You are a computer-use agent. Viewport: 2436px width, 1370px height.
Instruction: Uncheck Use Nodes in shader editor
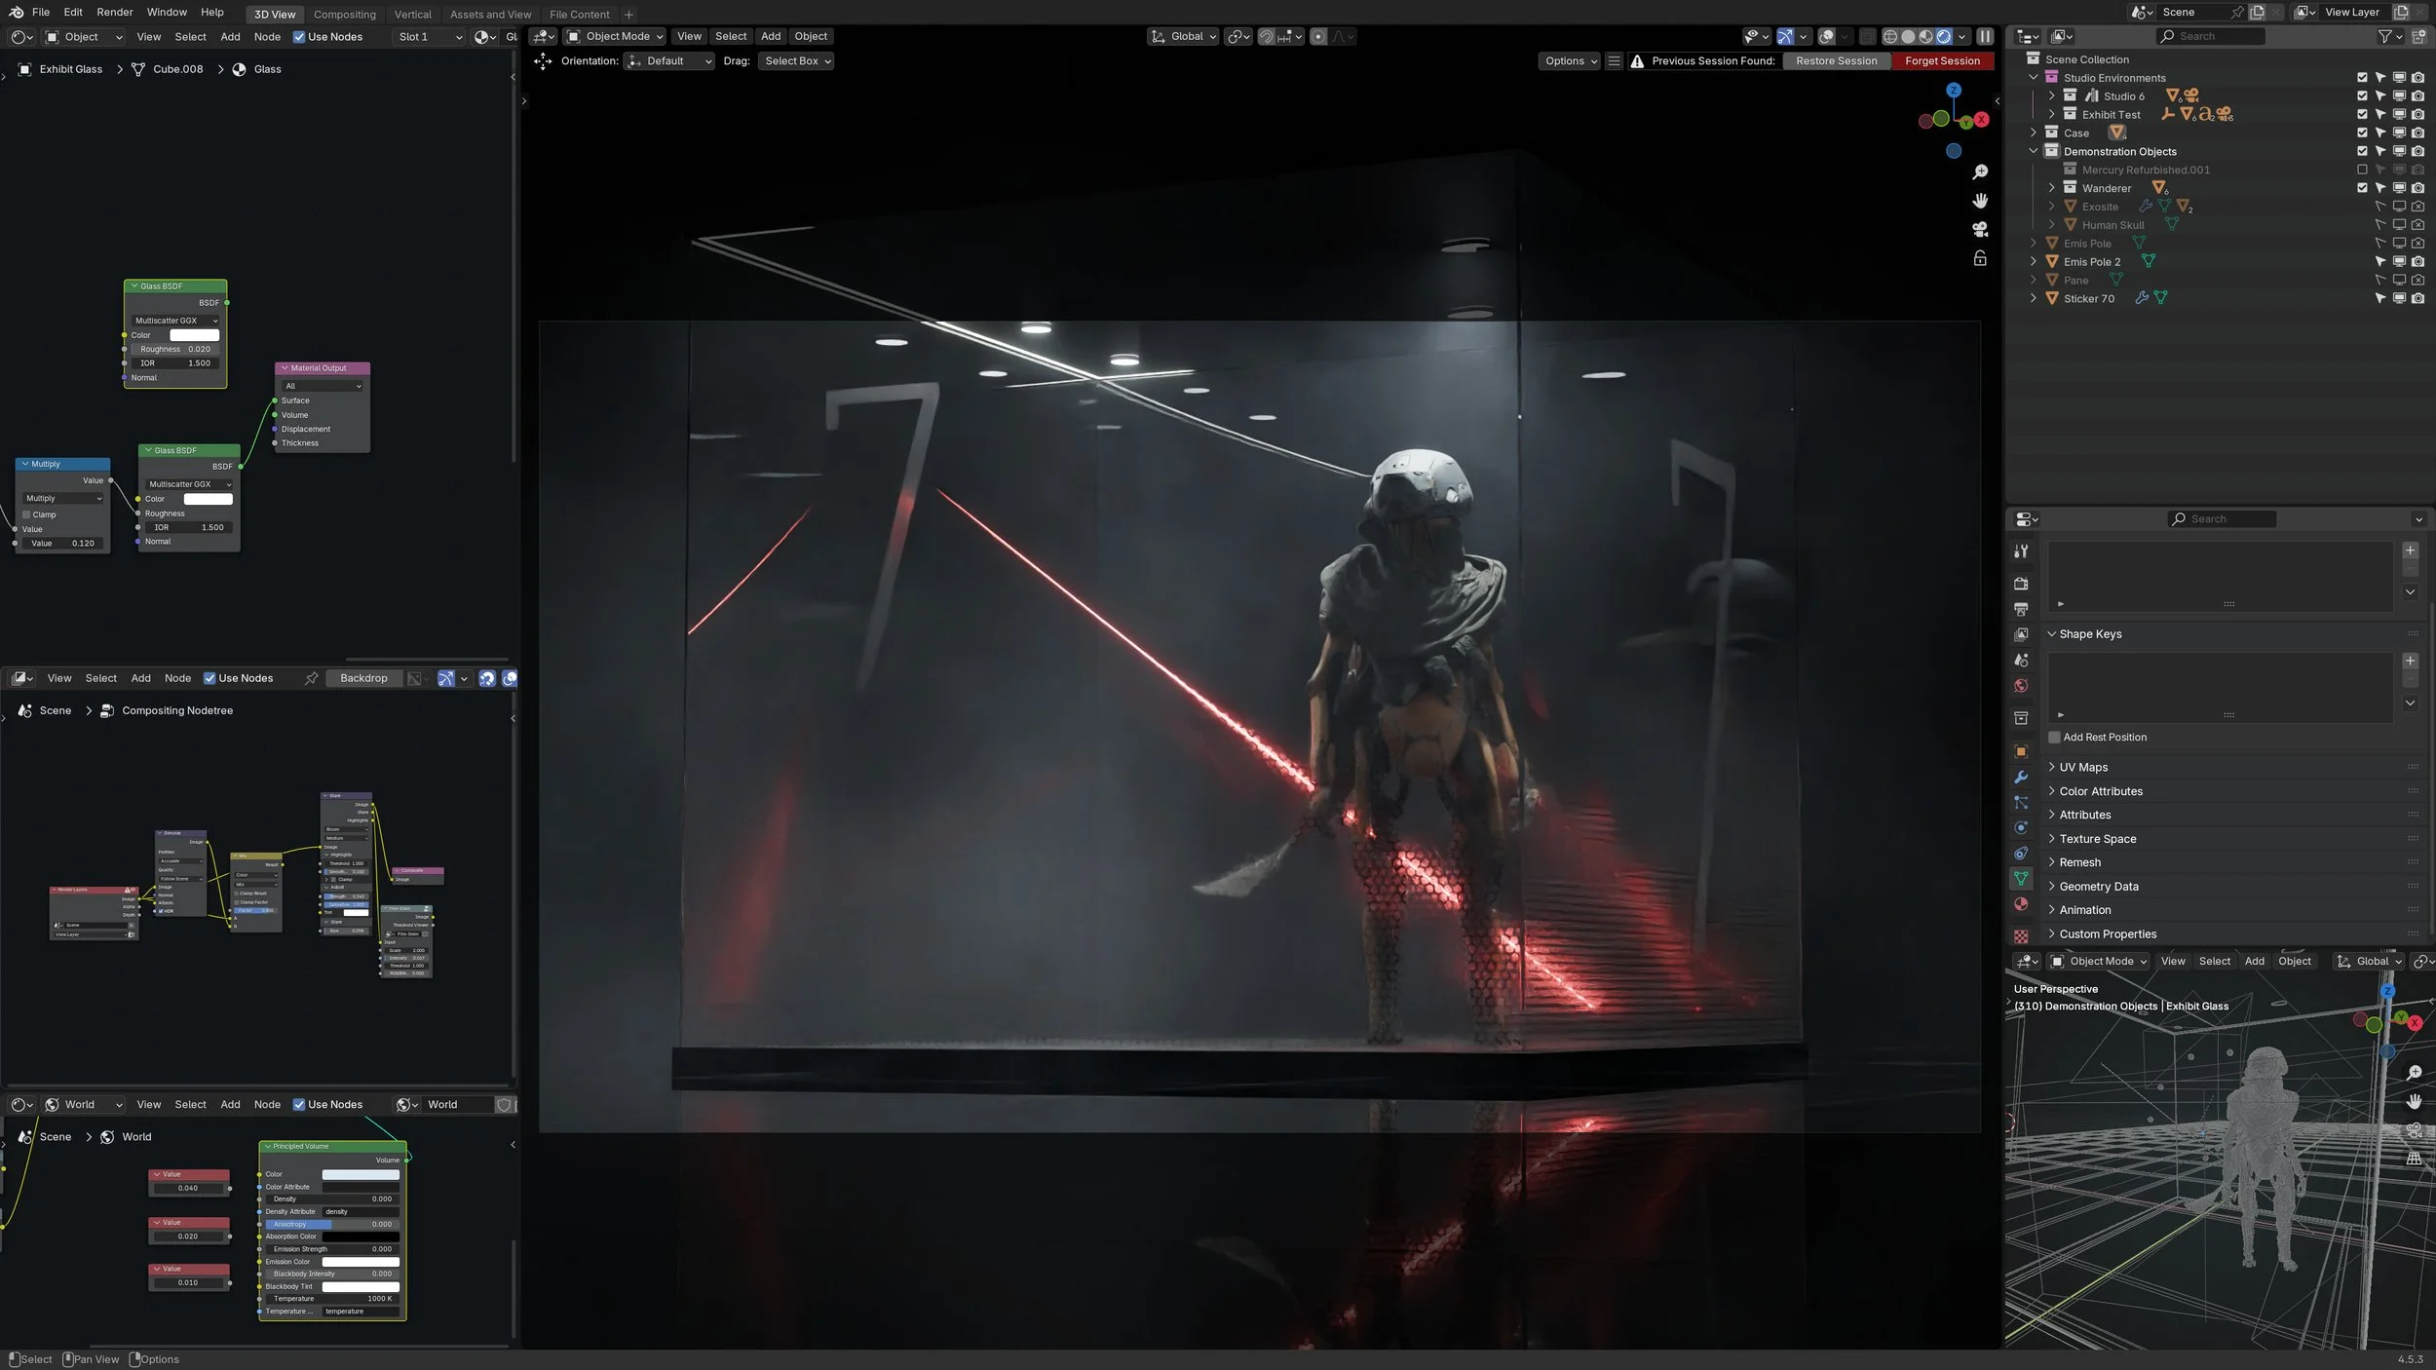tap(299, 37)
